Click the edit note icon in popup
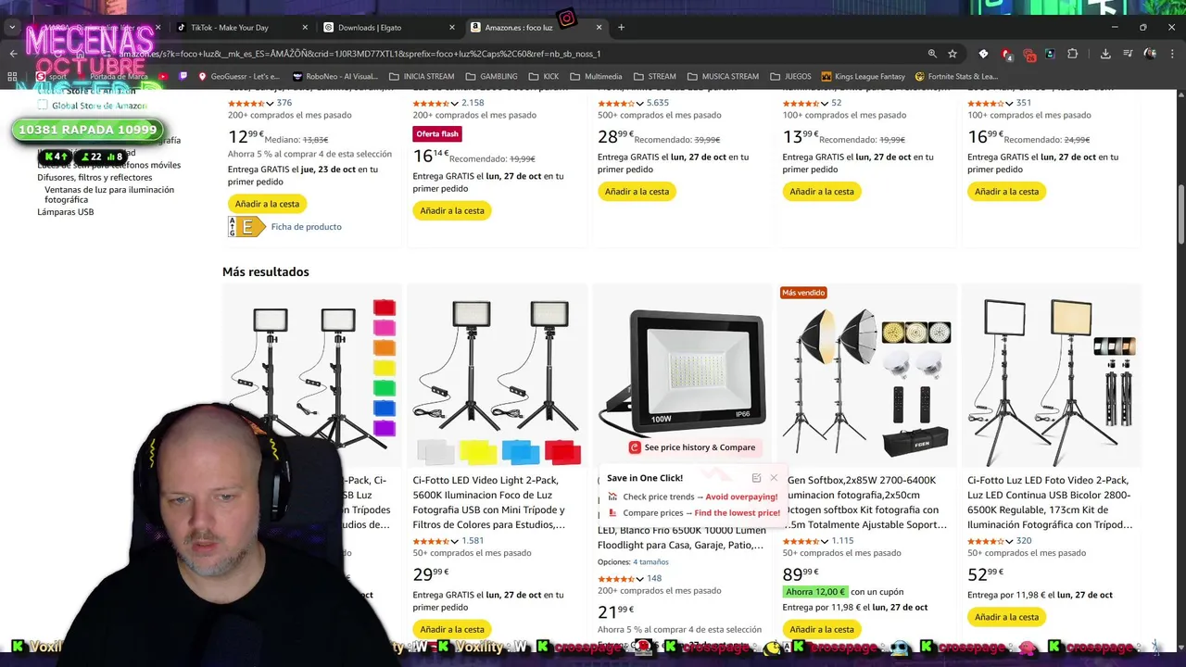The width and height of the screenshot is (1186, 667). (756, 478)
